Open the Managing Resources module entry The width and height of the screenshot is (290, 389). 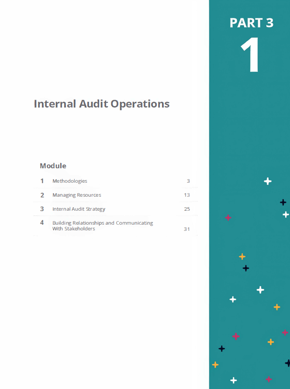(76, 195)
